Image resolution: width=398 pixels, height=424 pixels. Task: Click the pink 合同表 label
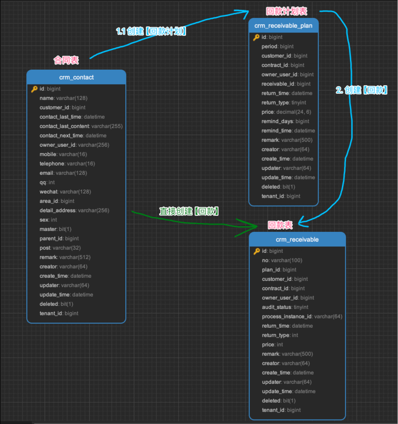pos(66,60)
